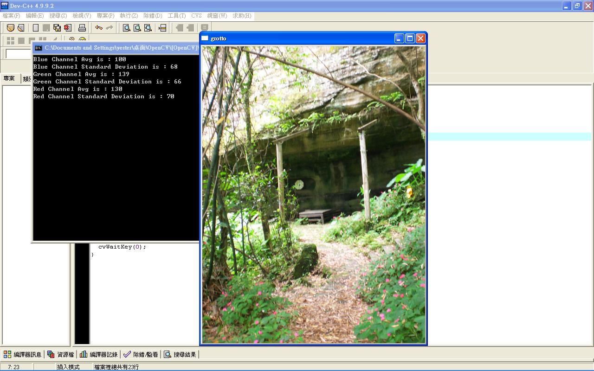Click the highlighted cyan line in editor
Image resolution: width=594 pixels, height=371 pixels.
pyautogui.click(x=510, y=136)
